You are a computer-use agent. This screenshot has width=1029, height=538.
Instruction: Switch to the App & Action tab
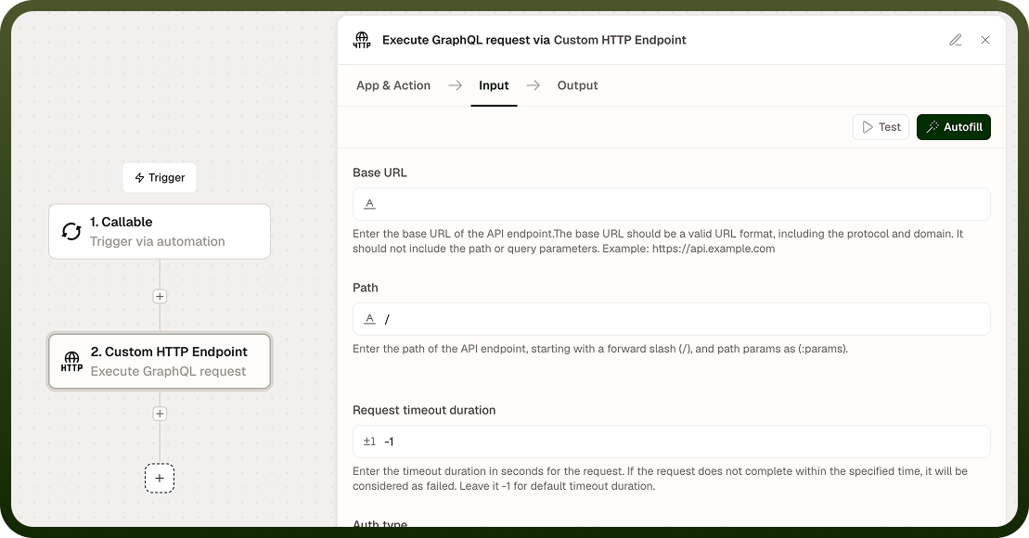tap(393, 85)
